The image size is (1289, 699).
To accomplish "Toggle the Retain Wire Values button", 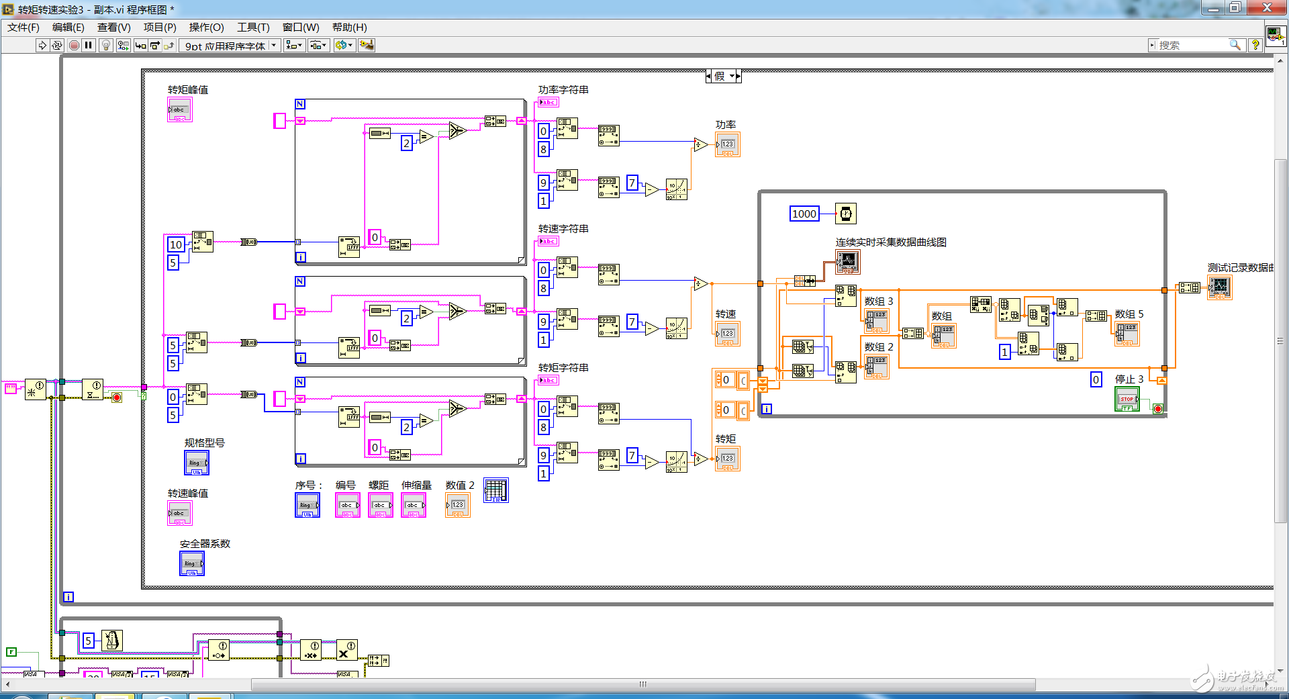I will [124, 46].
